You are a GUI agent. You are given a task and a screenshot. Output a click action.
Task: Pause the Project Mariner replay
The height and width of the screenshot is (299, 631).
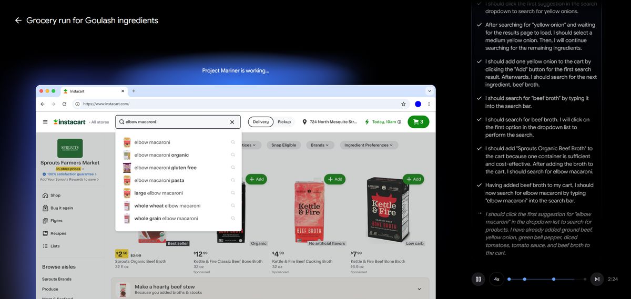[x=478, y=279]
